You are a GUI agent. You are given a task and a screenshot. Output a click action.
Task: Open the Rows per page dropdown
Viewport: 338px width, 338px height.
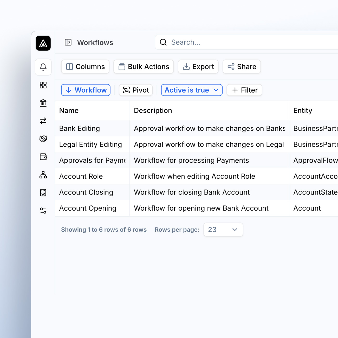223,230
